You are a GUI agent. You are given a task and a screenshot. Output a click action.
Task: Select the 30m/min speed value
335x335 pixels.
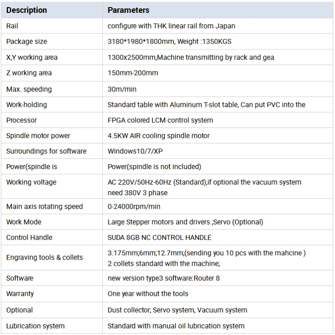(122, 89)
